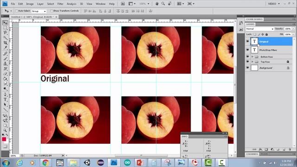297x167 pixels.
Task: Select the Line shape tool
Action: (x=5, y=110)
